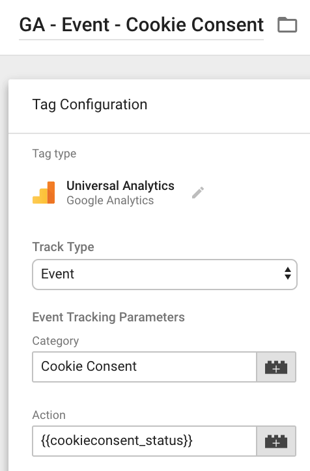Focus the Category field containing Cookie Consent

[145, 367]
